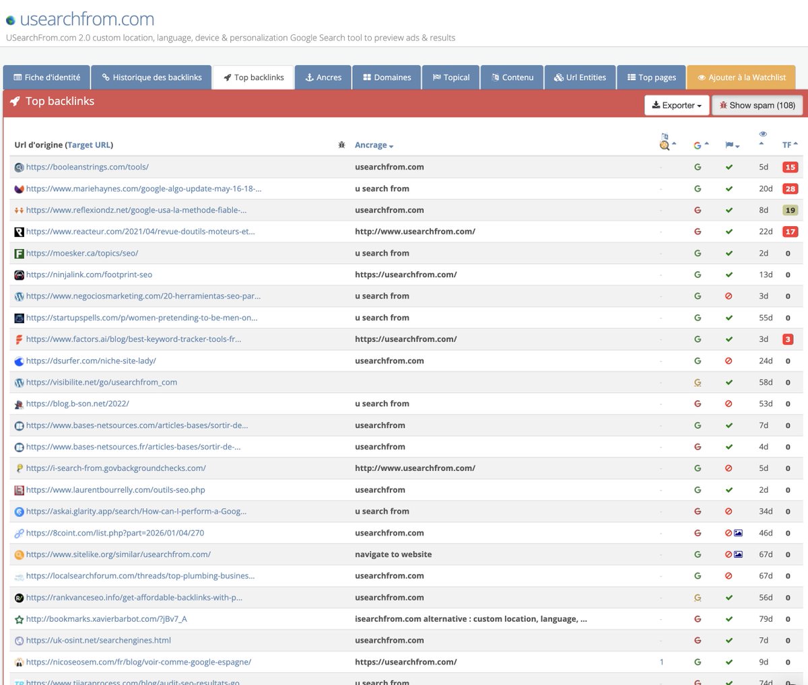Click the usearchfrom.com page title
Screen dimensions: 808x685
[87, 20]
